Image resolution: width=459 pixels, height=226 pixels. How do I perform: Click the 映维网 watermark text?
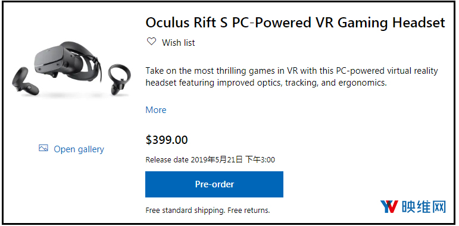tap(424, 207)
